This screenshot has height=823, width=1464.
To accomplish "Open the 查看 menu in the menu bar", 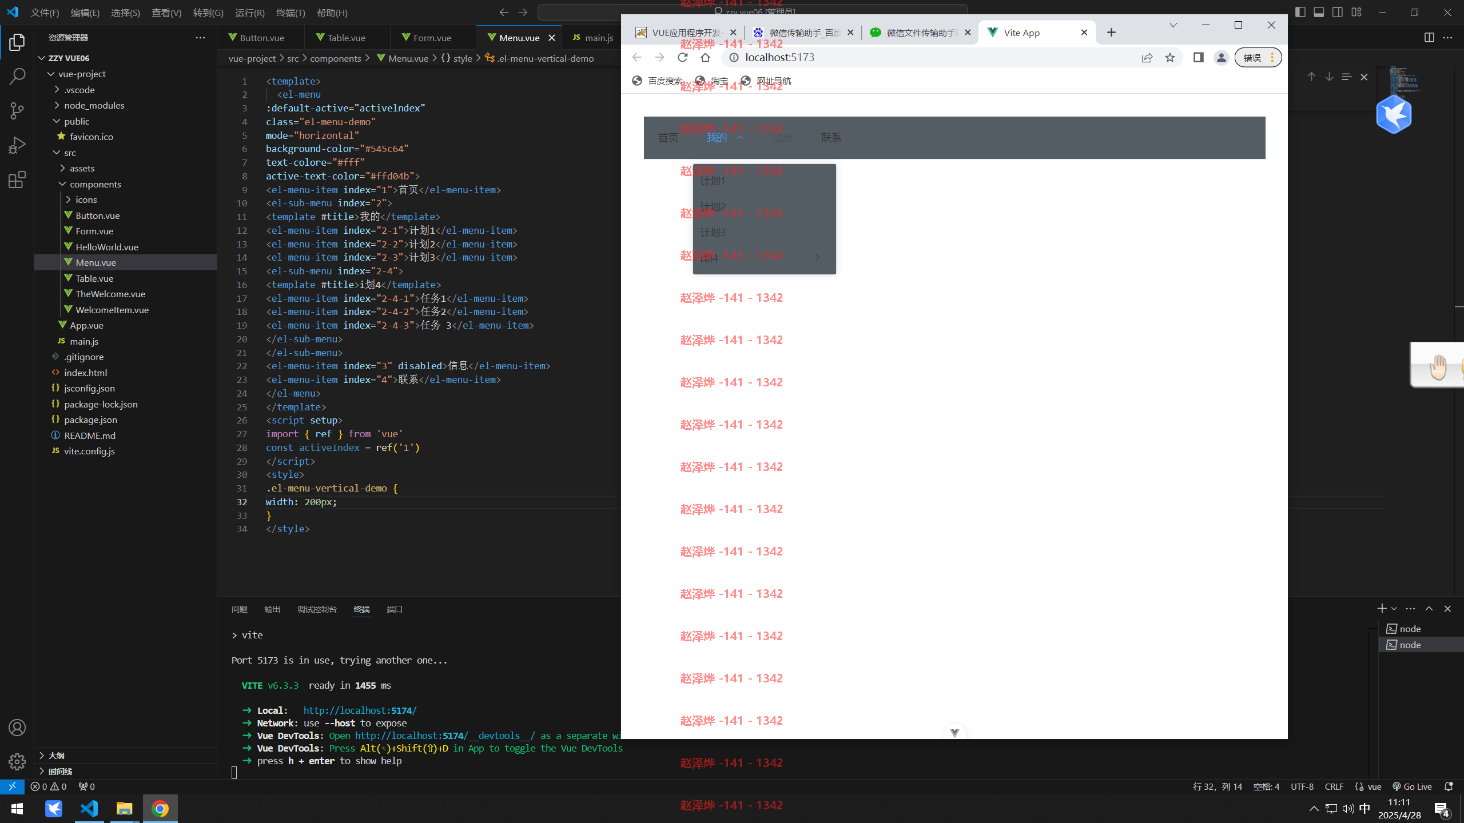I will (x=166, y=13).
